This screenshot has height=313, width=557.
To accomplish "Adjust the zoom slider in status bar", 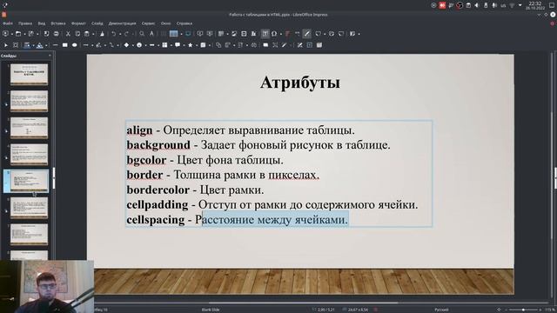I will tap(523, 310).
